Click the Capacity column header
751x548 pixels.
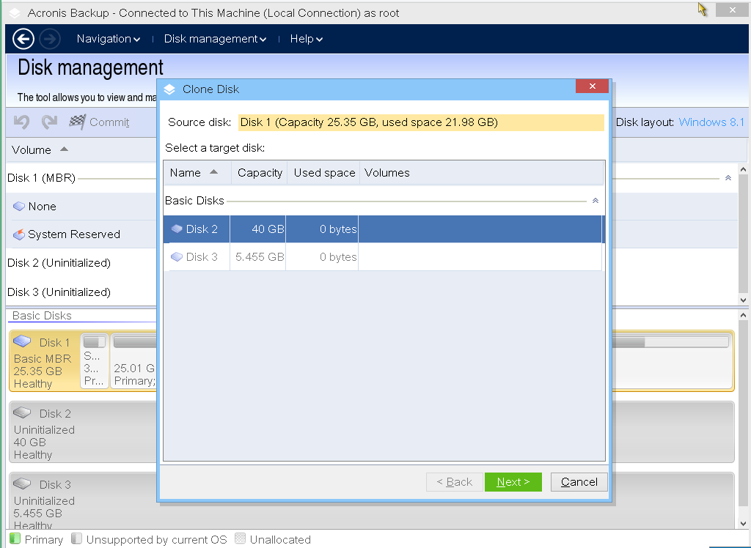[x=260, y=173]
